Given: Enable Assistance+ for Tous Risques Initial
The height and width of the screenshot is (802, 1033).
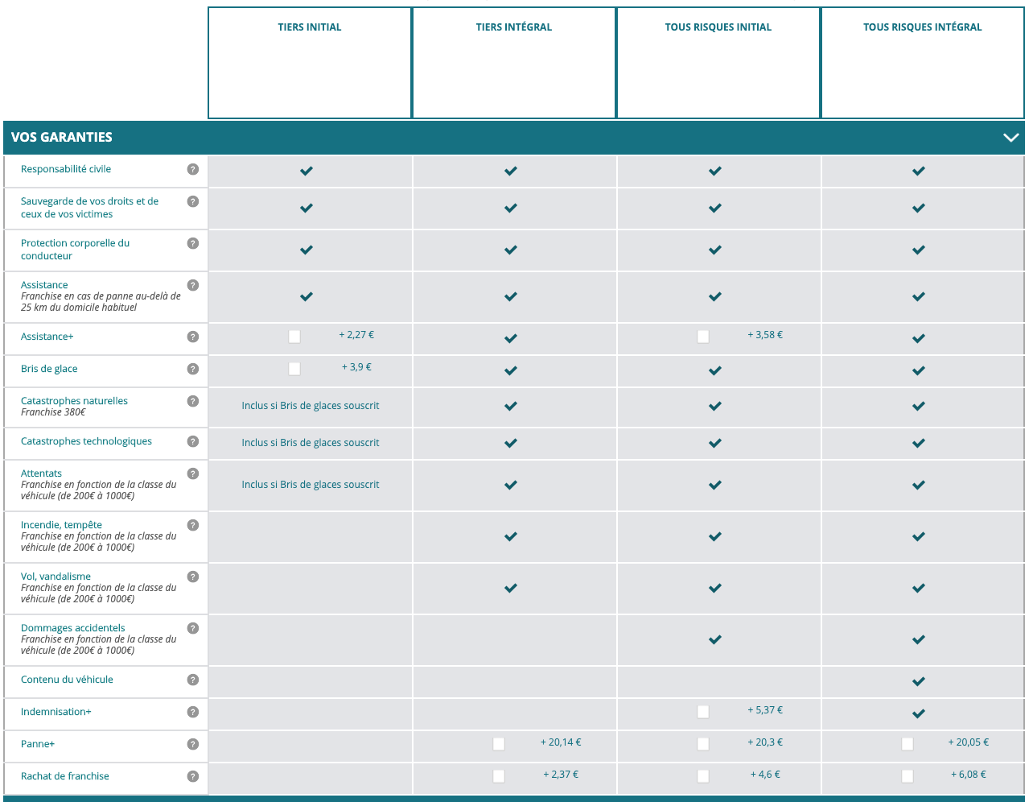Looking at the screenshot, I should pyautogui.click(x=703, y=337).
